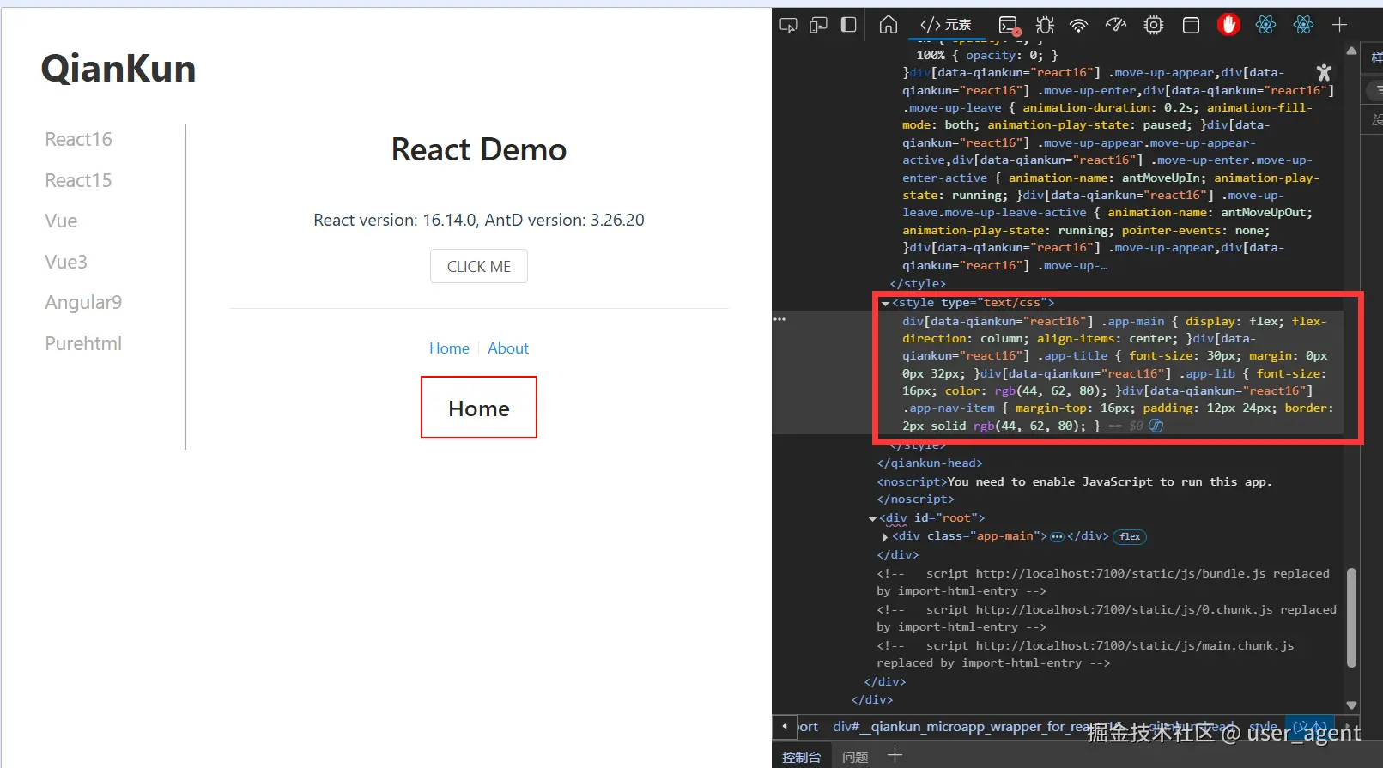This screenshot has height=768, width=1383.
Task: Open the Console tool icon with error badge
Action: click(1009, 25)
